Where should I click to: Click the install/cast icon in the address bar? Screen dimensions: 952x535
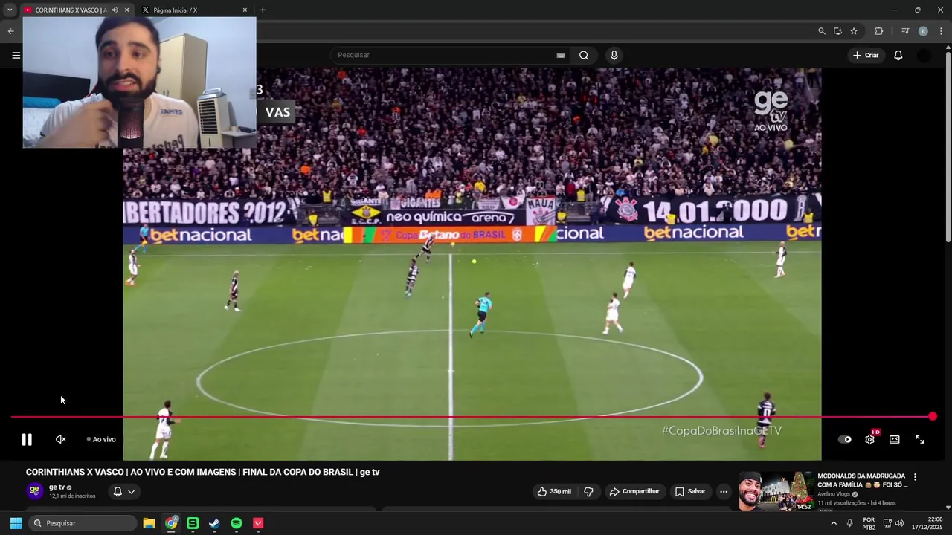pos(837,31)
